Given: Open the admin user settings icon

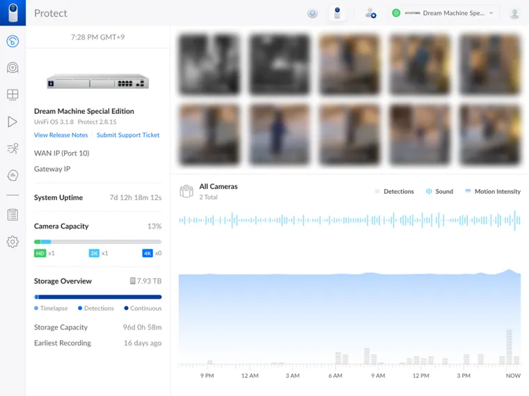Looking at the screenshot, I should point(370,13).
